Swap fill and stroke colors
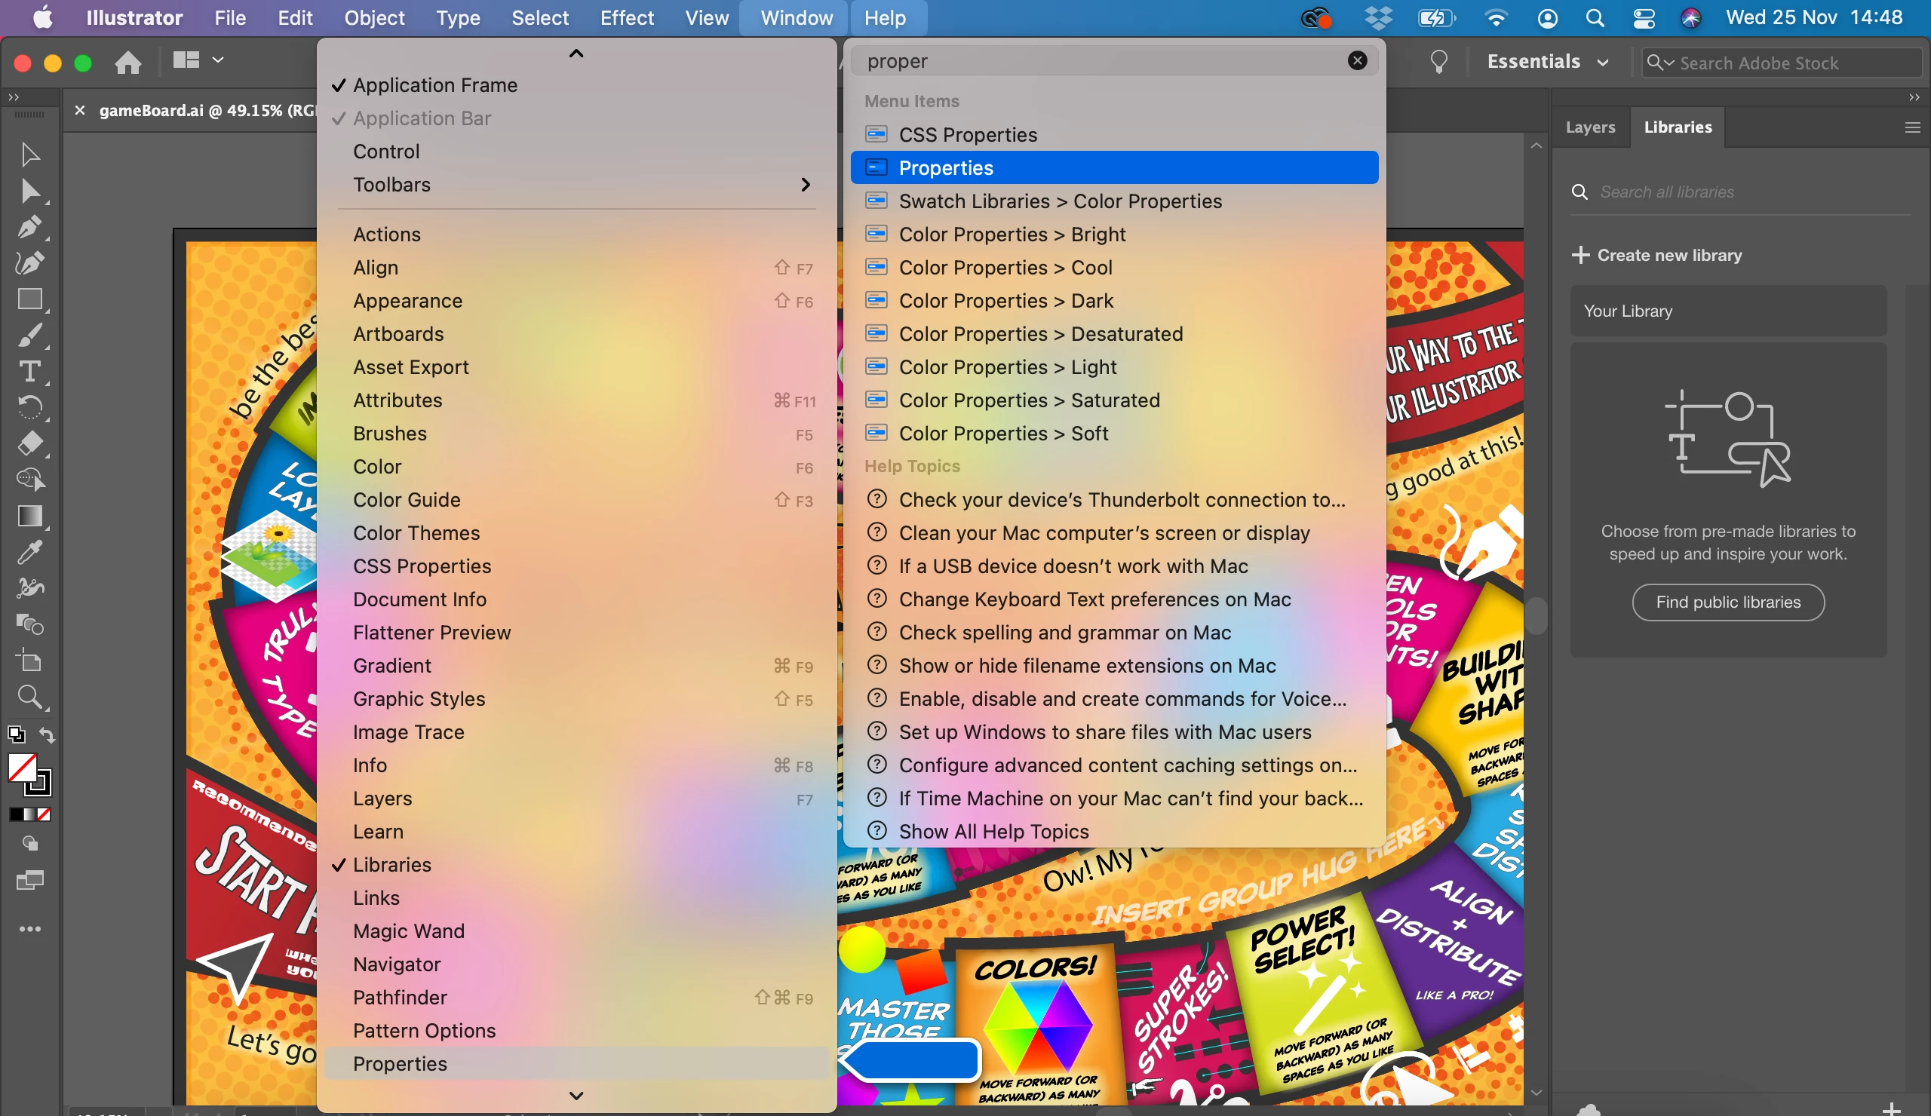Screen dimensions: 1931x1116 point(48,735)
